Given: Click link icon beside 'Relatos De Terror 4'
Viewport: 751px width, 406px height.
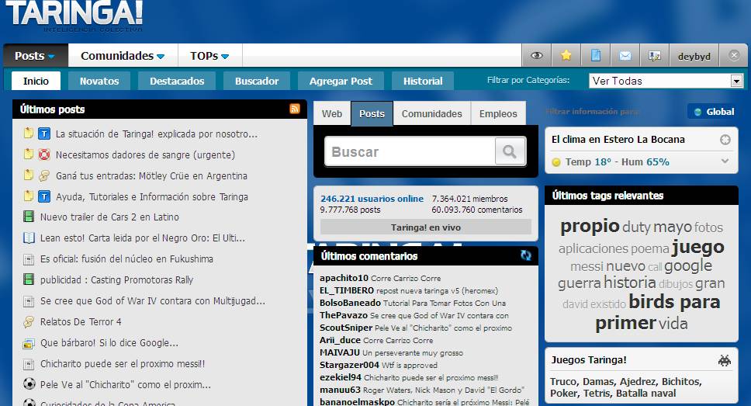Looking at the screenshot, I should click(x=29, y=321).
